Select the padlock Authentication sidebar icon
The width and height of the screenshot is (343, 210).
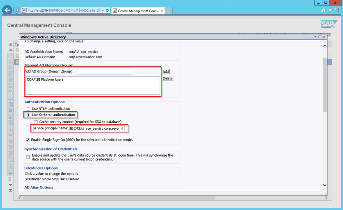click(x=9, y=179)
